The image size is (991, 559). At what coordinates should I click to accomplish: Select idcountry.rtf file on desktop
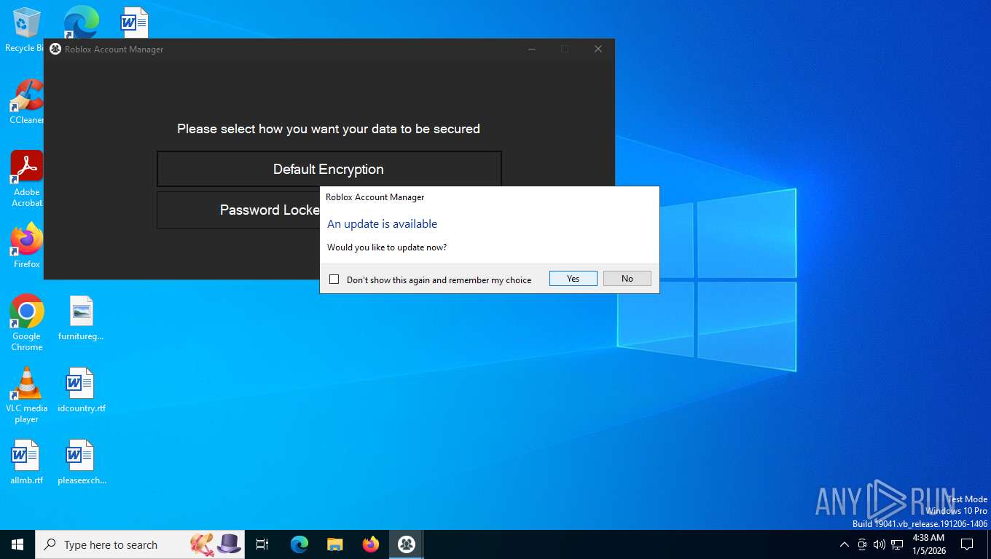[x=81, y=390]
